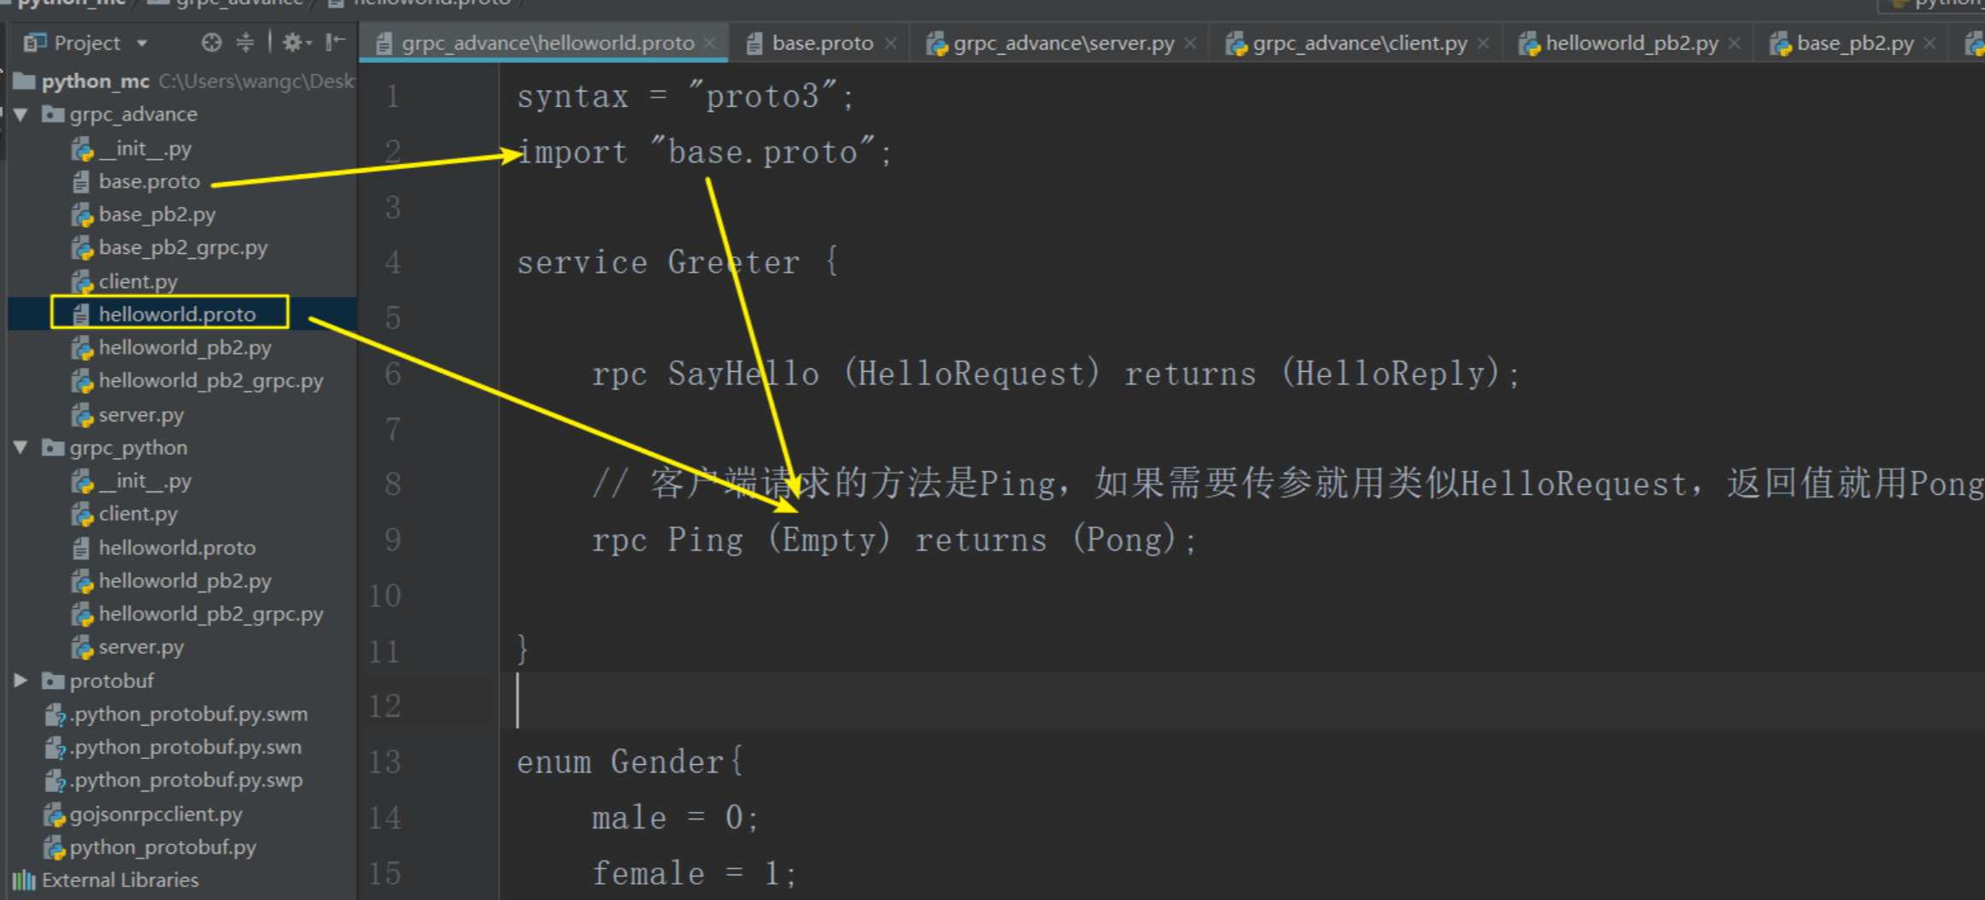
Task: Open base.proto in project tree
Action: (x=149, y=181)
